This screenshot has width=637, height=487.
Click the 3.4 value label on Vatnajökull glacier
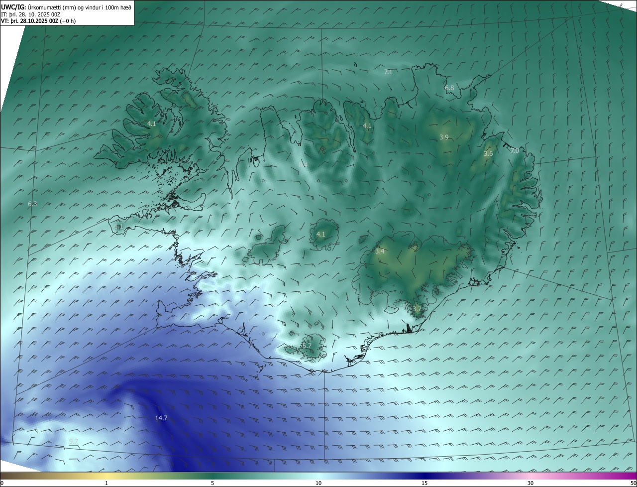[x=380, y=251]
